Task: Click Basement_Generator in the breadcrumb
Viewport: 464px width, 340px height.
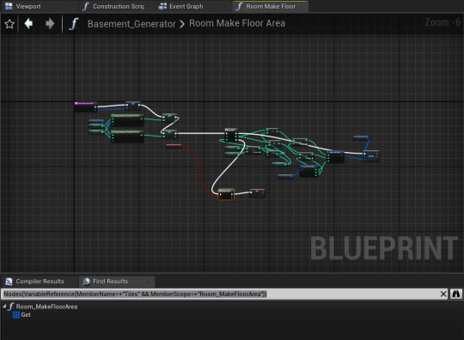Action: 131,24
